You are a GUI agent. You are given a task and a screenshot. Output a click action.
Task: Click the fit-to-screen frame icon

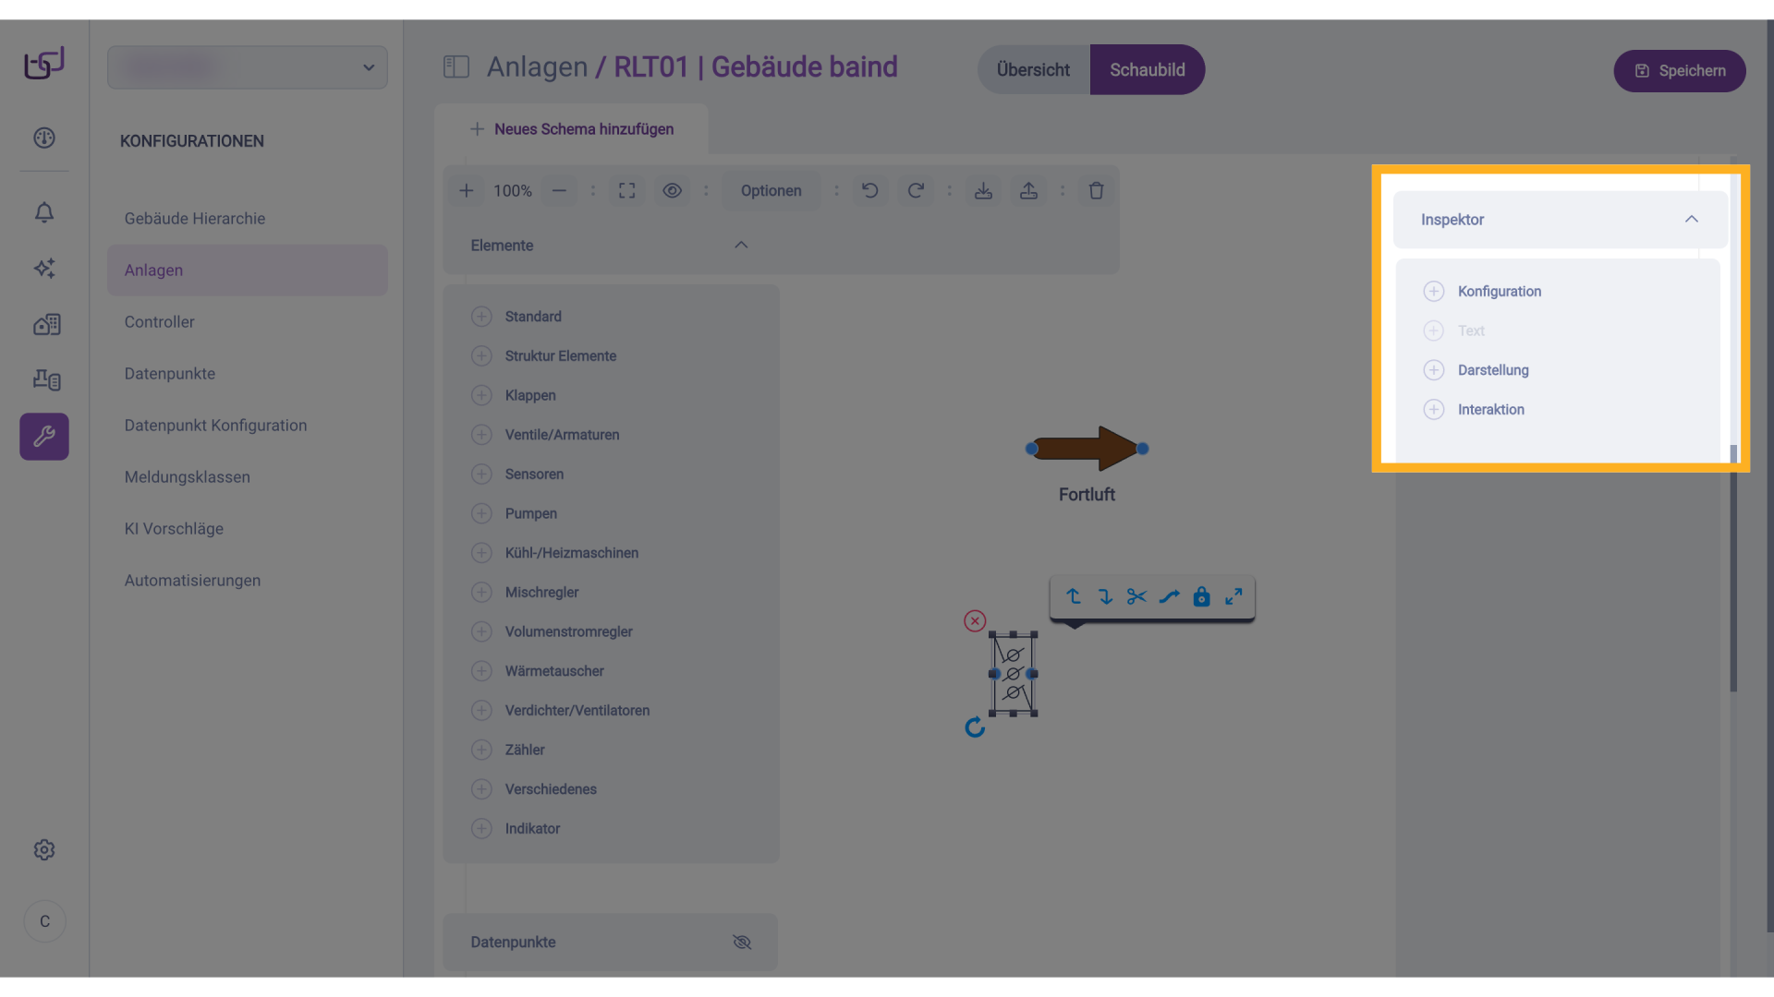pos(626,190)
